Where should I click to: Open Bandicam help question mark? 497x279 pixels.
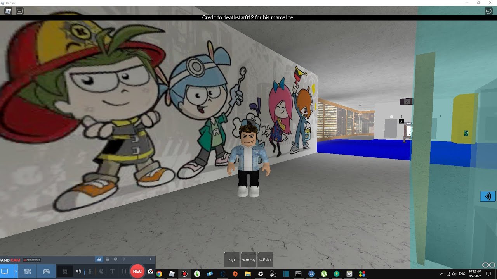[x=124, y=259]
